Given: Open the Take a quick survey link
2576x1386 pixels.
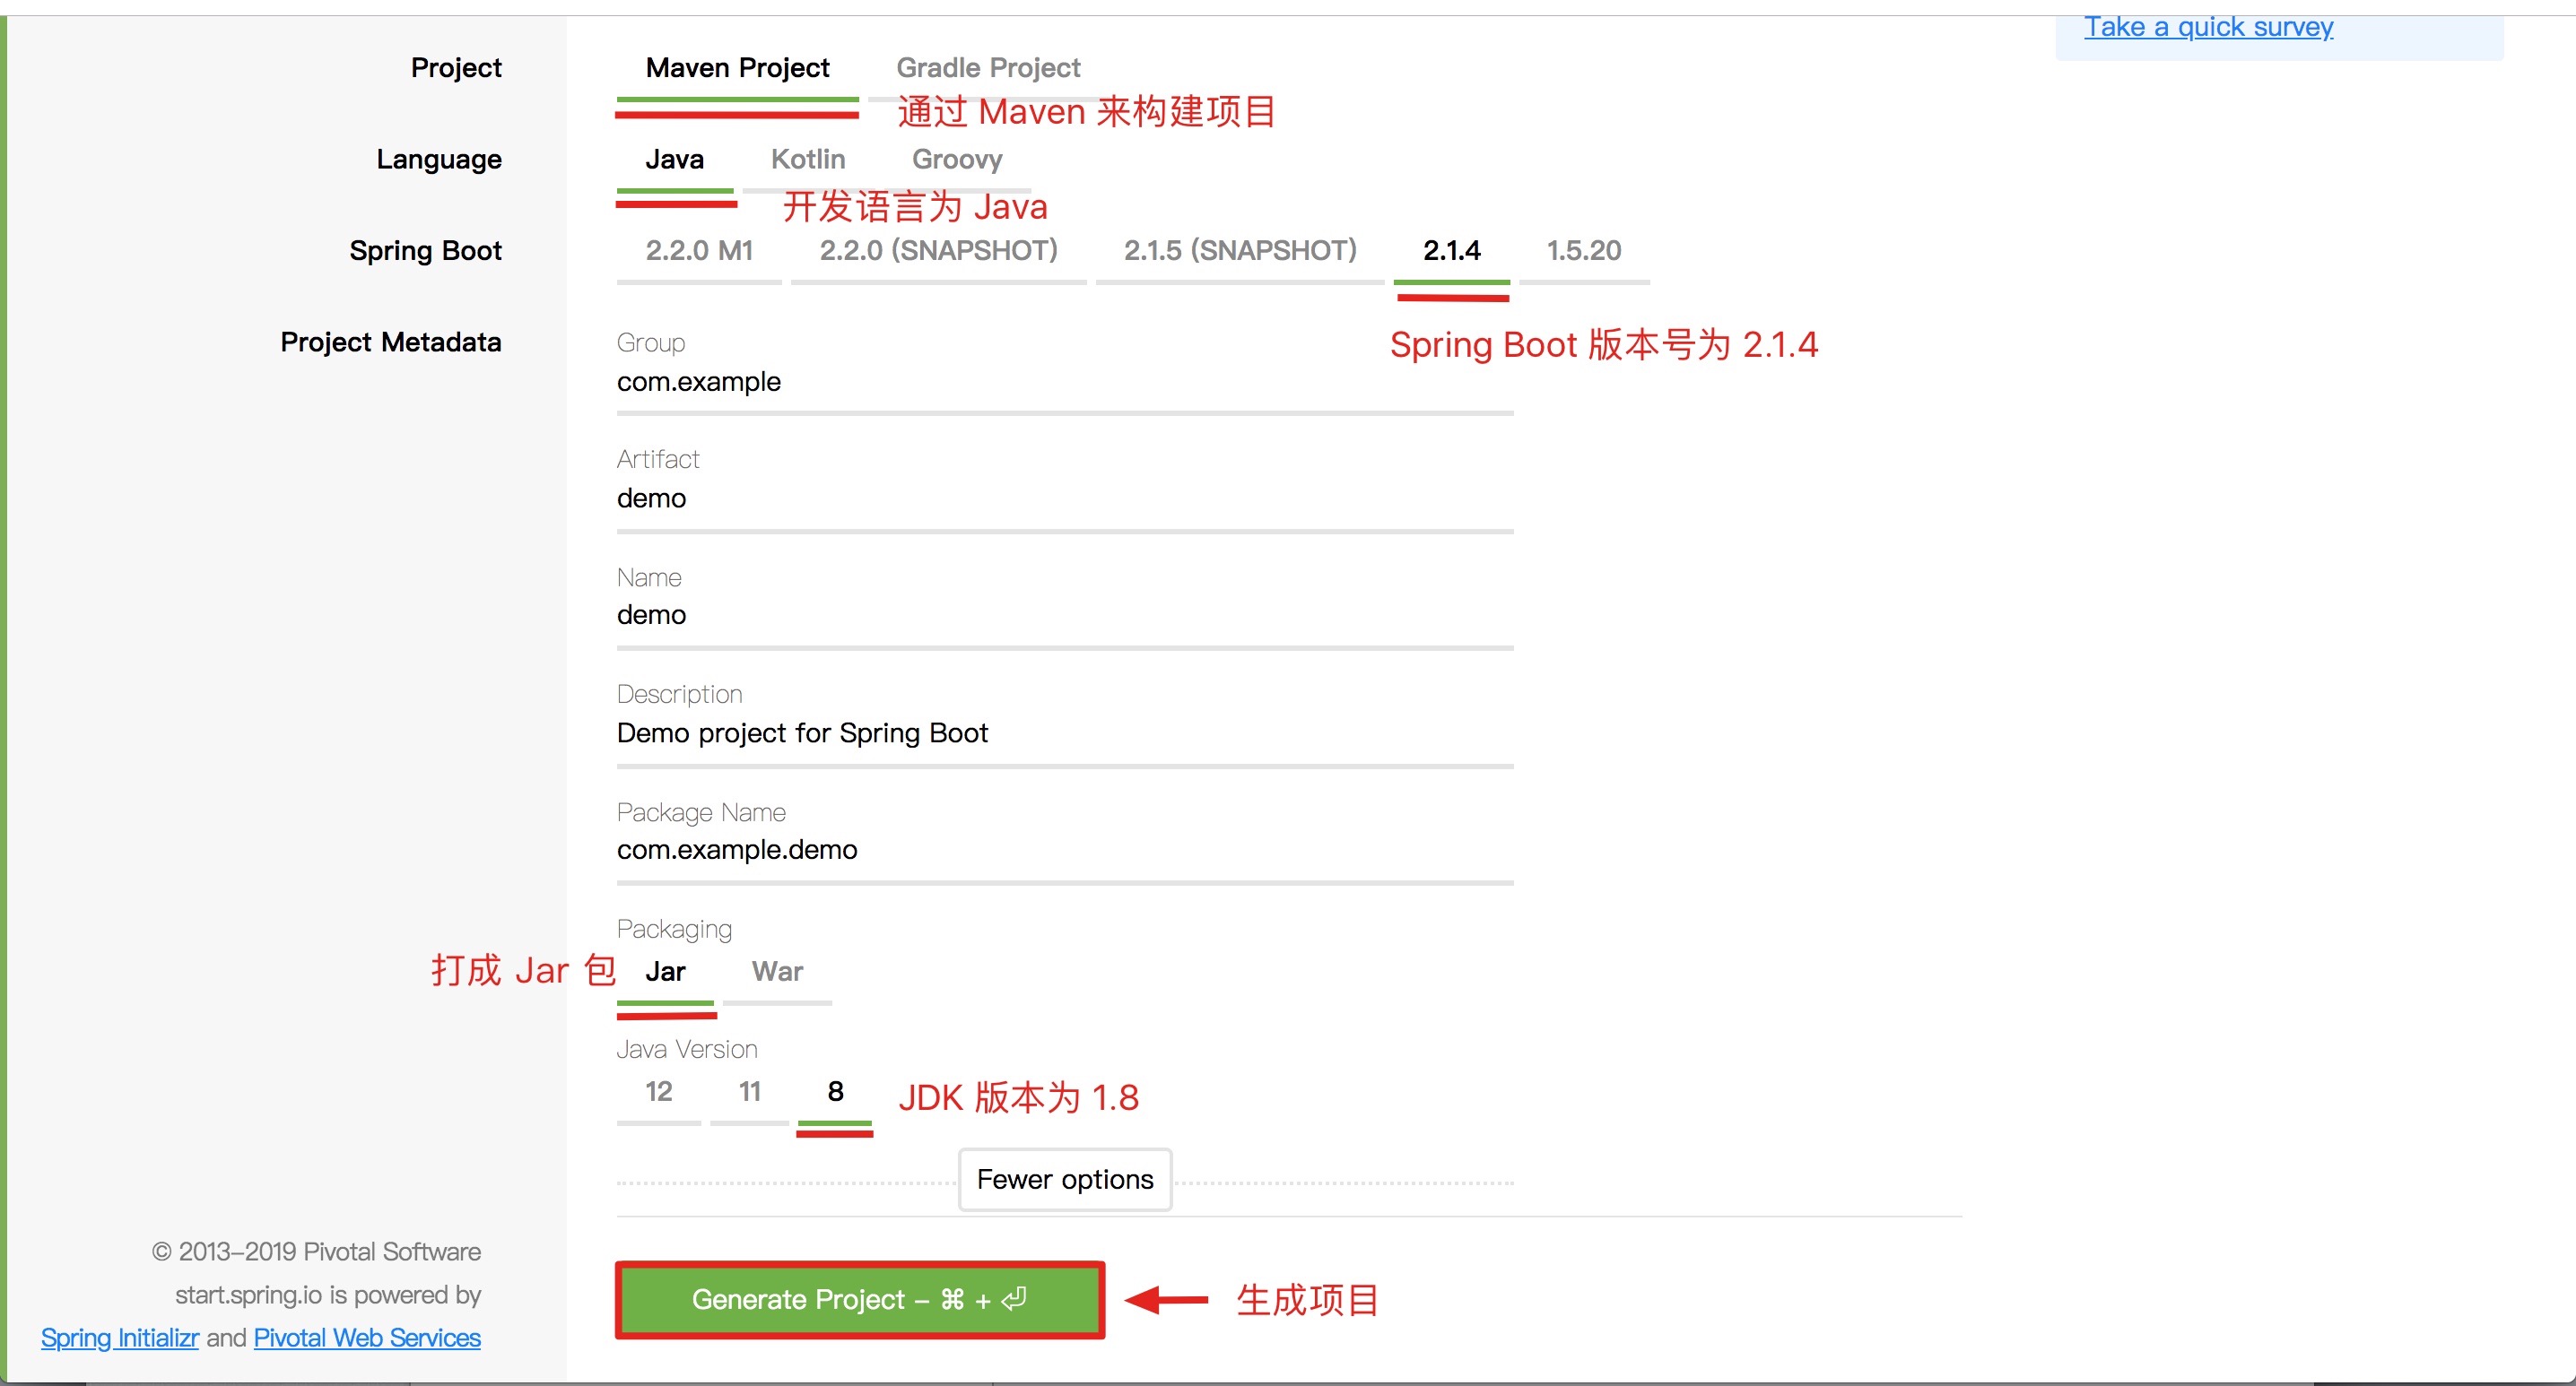Looking at the screenshot, I should coord(2208,28).
